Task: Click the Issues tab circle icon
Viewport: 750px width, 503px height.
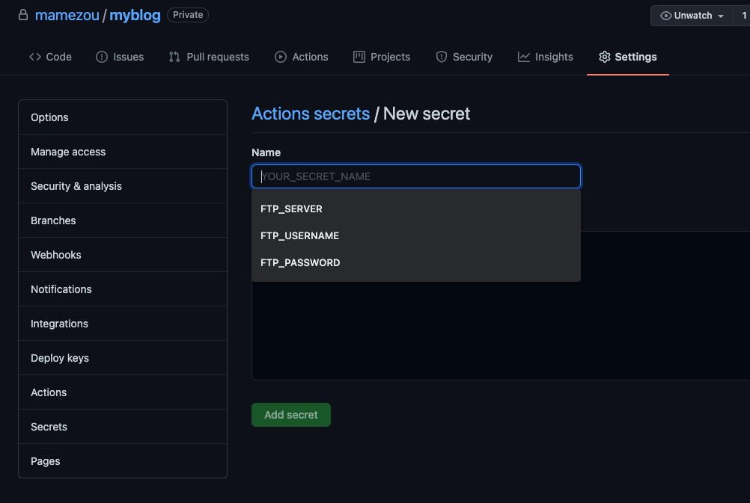Action: pos(102,57)
